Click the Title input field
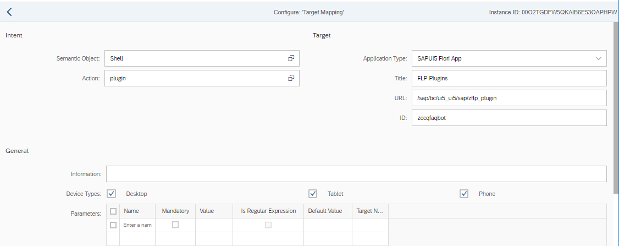 pyautogui.click(x=509, y=78)
